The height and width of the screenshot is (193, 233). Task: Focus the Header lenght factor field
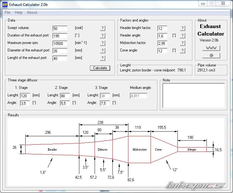click(162, 28)
